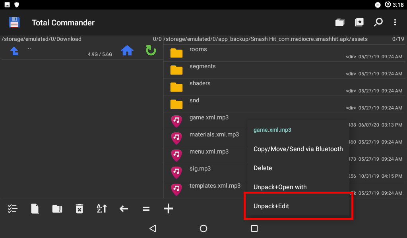This screenshot has height=238, width=407.
Task: Open the three-dot overflow menu
Action: [395, 22]
